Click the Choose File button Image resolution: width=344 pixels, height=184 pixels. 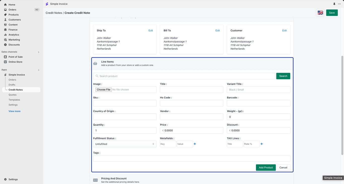pyautogui.click(x=104, y=90)
